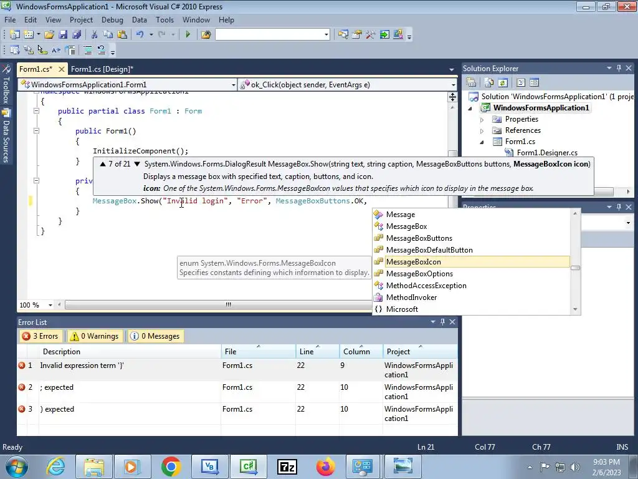
Task: Click Display an Object Member List icon
Action: click(15, 50)
